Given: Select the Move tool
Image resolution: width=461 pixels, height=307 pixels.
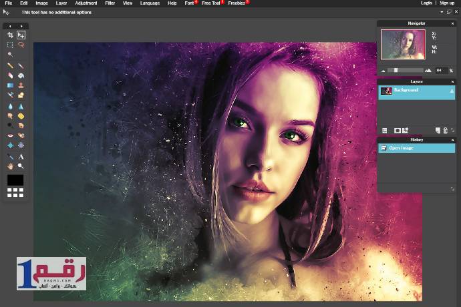Looking at the screenshot, I should click(21, 35).
